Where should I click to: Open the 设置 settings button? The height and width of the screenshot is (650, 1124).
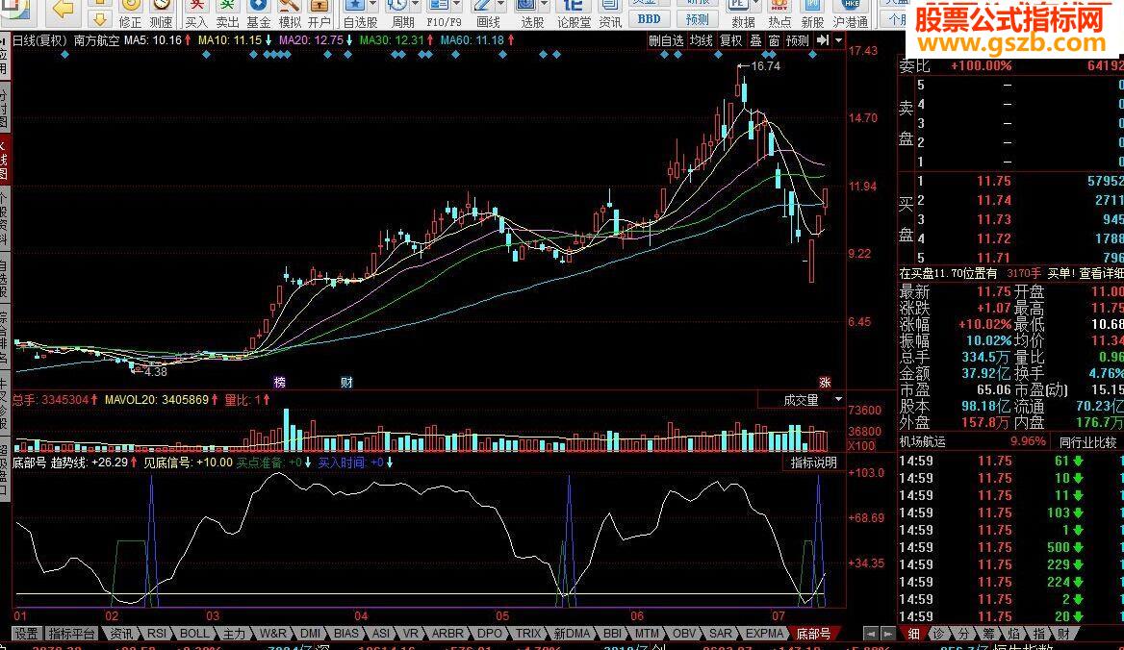(x=27, y=634)
